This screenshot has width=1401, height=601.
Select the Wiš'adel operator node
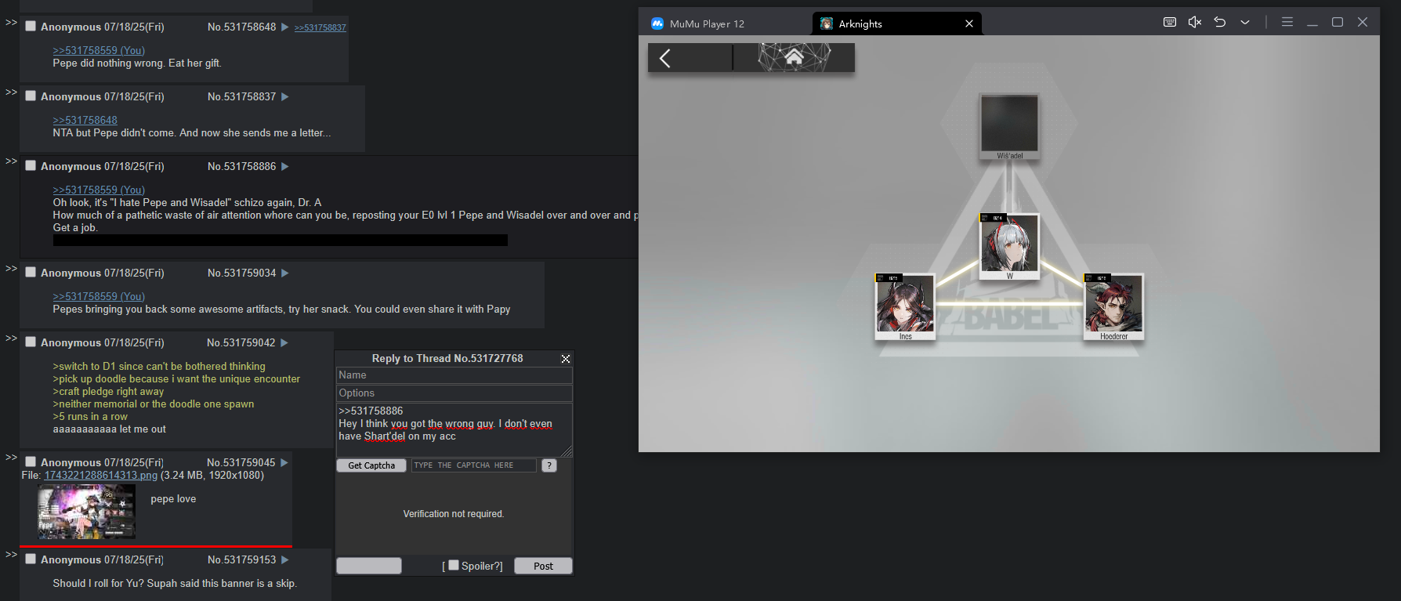point(1009,127)
